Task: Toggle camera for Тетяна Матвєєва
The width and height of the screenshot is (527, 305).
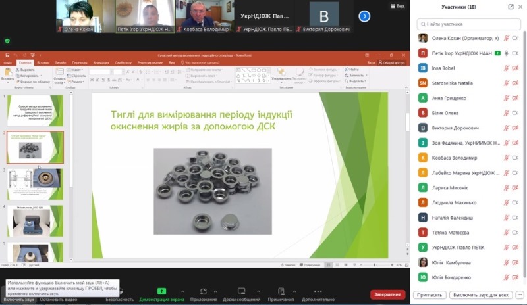Action: (x=515, y=233)
